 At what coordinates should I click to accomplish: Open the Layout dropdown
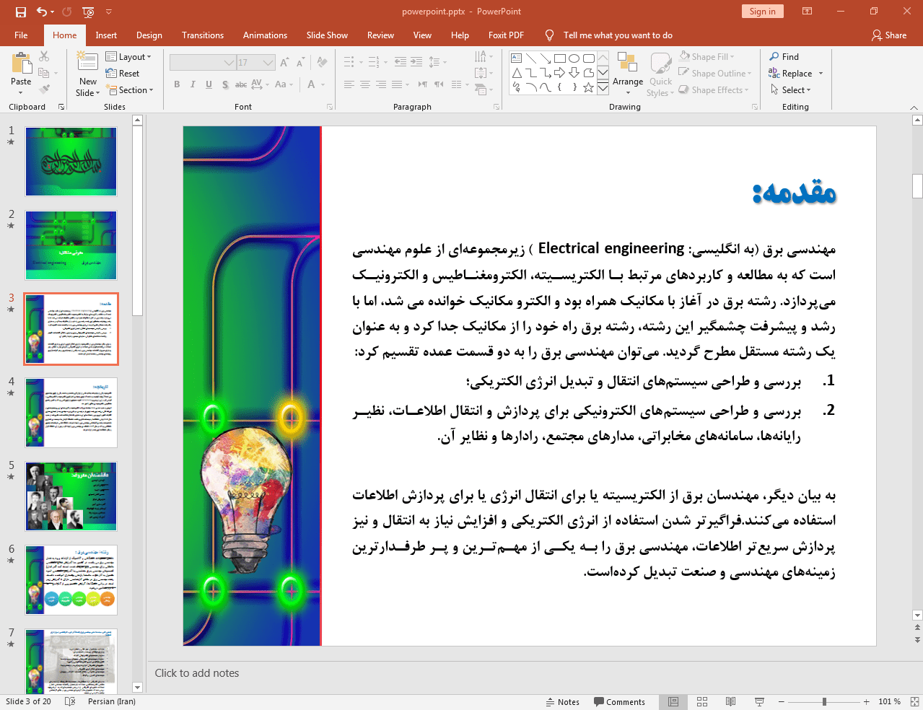click(128, 57)
